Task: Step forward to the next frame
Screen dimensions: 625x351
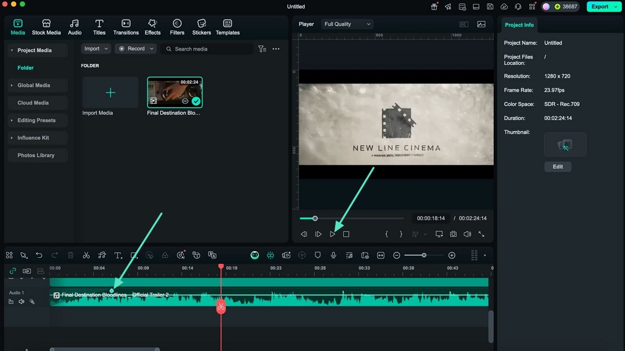Action: coord(318,234)
